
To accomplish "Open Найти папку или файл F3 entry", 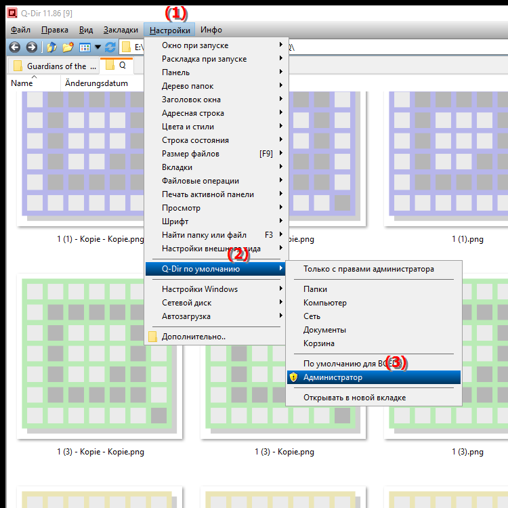I will (215, 235).
